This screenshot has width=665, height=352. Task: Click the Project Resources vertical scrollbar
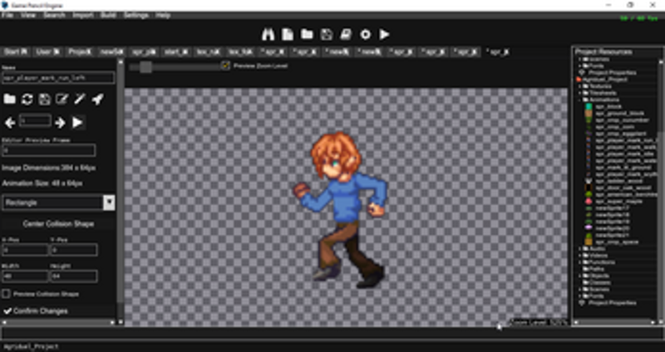coord(661,191)
